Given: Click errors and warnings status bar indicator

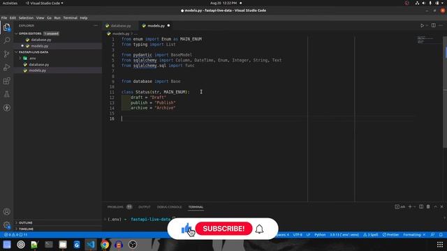Looking at the screenshot, I should (15, 235).
